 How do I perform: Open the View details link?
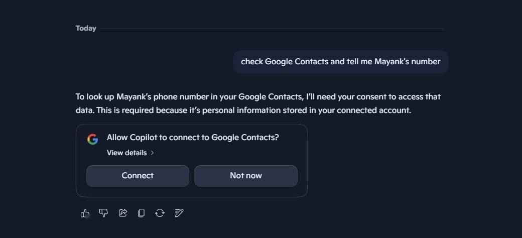tap(126, 153)
